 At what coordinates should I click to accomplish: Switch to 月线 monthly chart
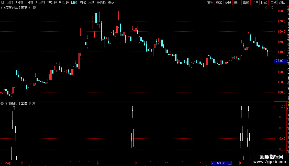(91, 2)
